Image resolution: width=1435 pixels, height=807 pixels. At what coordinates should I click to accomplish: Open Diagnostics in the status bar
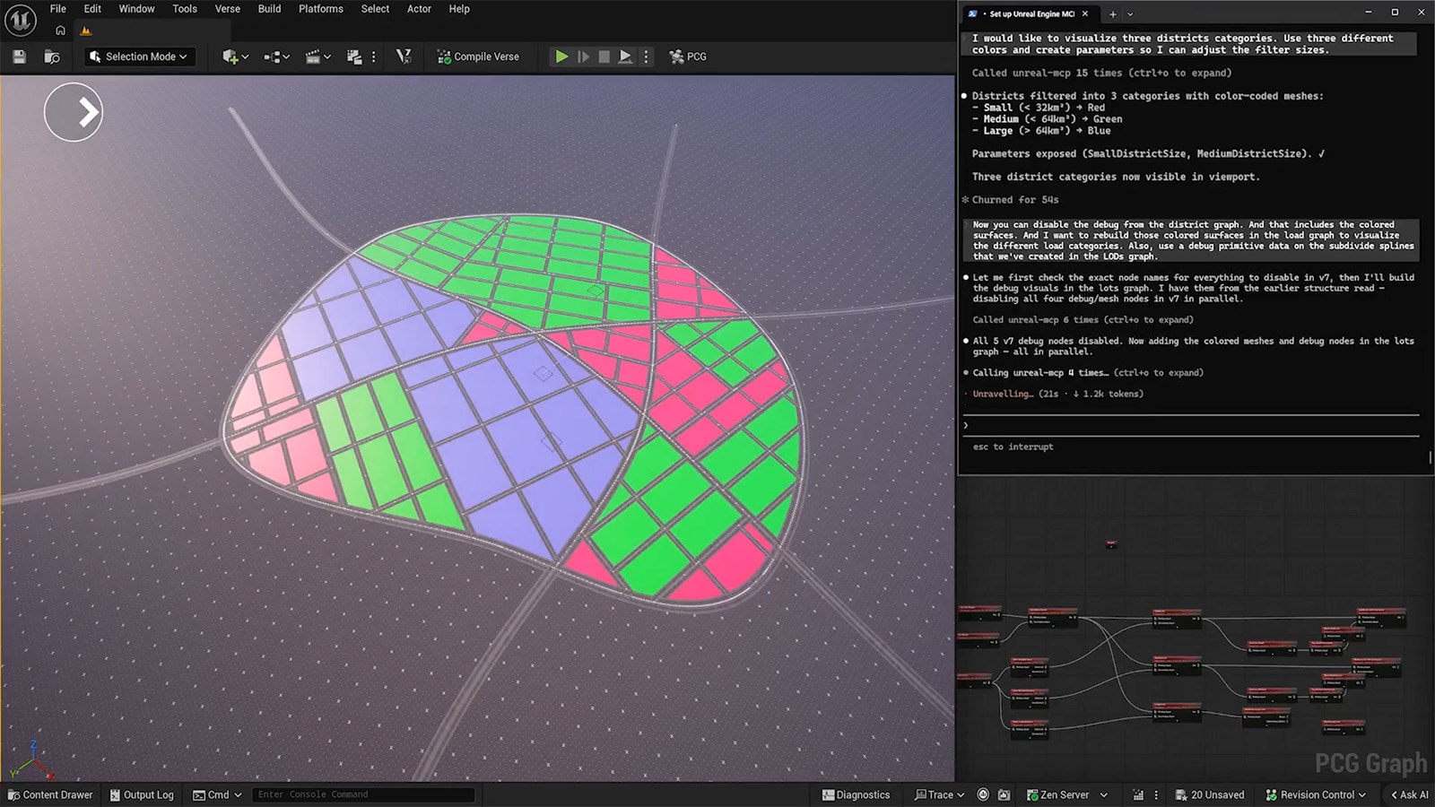click(x=856, y=794)
